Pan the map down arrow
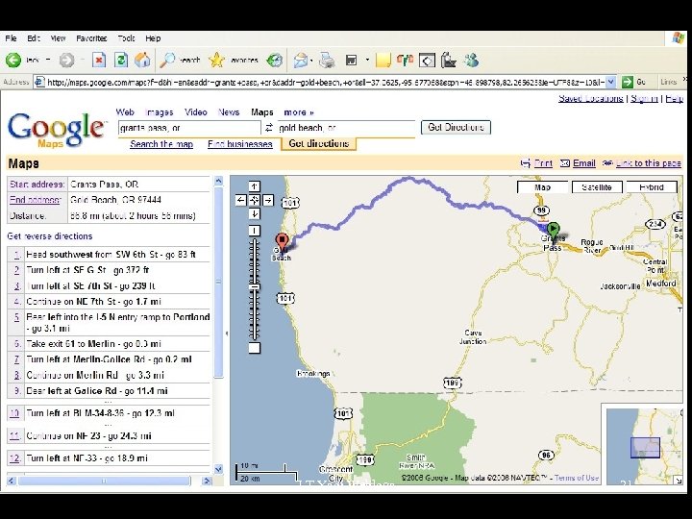 click(254, 214)
